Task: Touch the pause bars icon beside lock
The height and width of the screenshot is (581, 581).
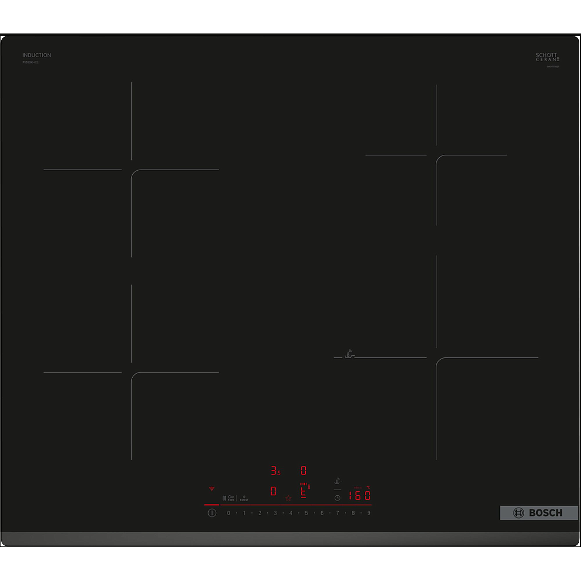Action: 224,498
